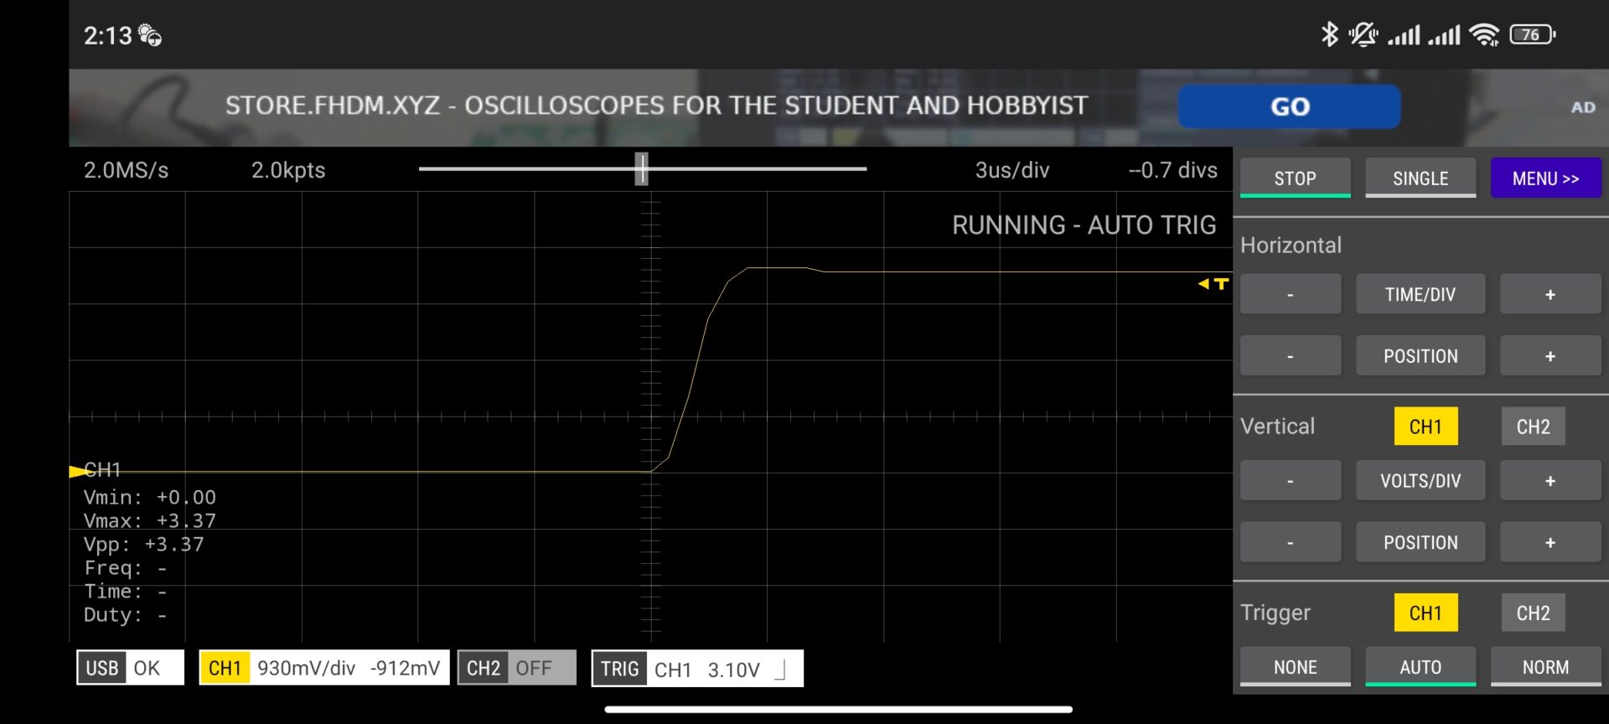Screen dimensions: 1609x724
Task: Select CH2 in the Vertical section
Action: (x=1532, y=427)
